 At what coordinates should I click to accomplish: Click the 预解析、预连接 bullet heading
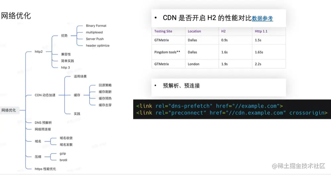(181, 86)
